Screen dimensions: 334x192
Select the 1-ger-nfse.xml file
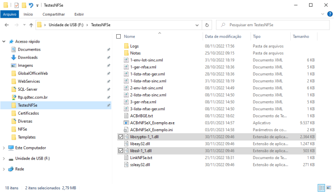[x=143, y=67]
